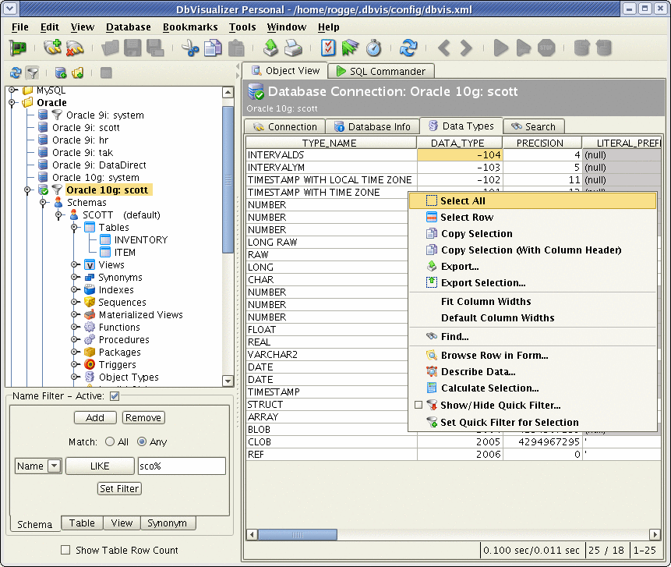671x567 pixels.
Task: Click the checklist icon in the toolbar
Action: pos(329,48)
